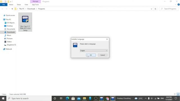Open Customize Quick Access Toolbar dropdown

[11, 2]
